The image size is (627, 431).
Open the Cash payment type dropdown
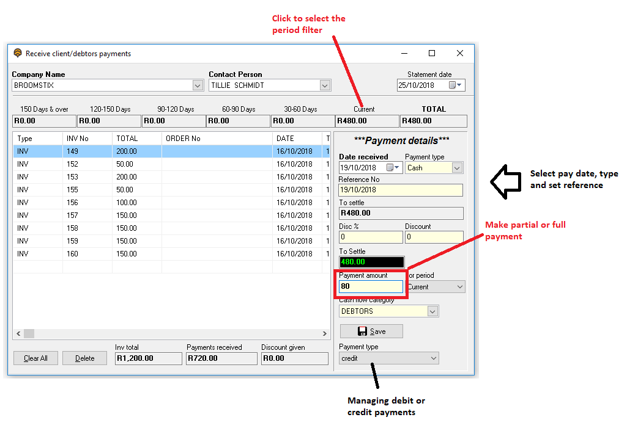(x=457, y=168)
